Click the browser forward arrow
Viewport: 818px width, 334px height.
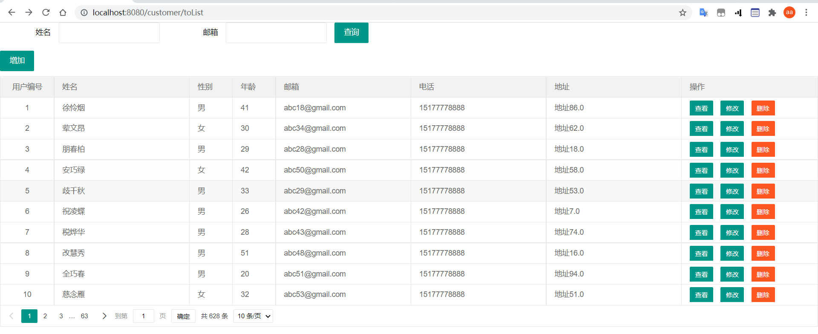(29, 12)
